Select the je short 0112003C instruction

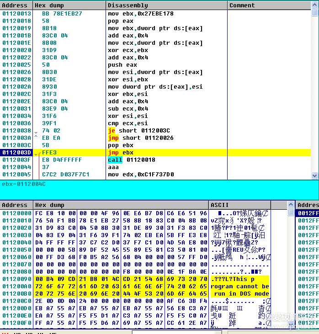pos(133,131)
